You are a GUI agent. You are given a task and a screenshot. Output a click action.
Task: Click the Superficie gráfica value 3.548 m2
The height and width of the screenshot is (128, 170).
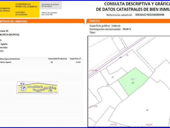[116, 26]
